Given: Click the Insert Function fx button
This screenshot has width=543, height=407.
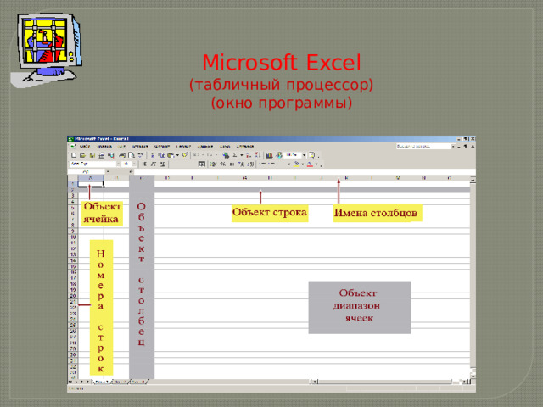Looking at the screenshot, I should (131, 171).
